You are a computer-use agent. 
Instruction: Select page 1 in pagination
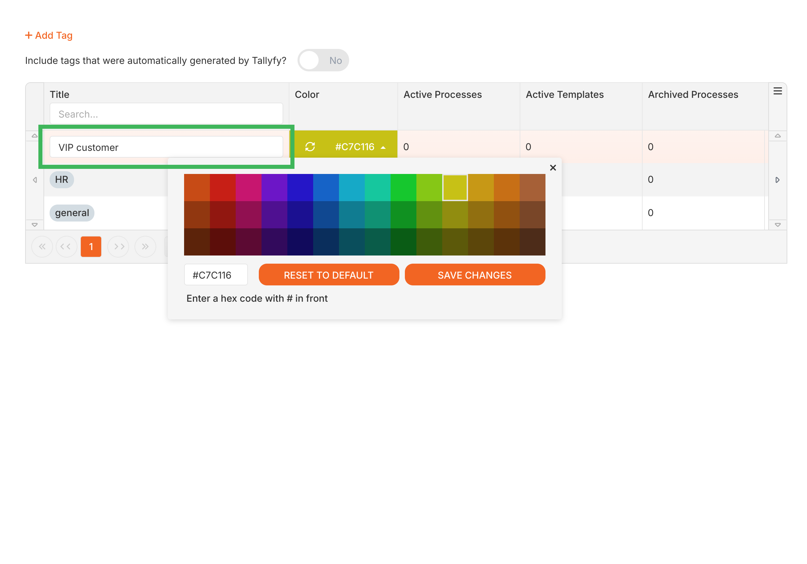[x=91, y=246]
